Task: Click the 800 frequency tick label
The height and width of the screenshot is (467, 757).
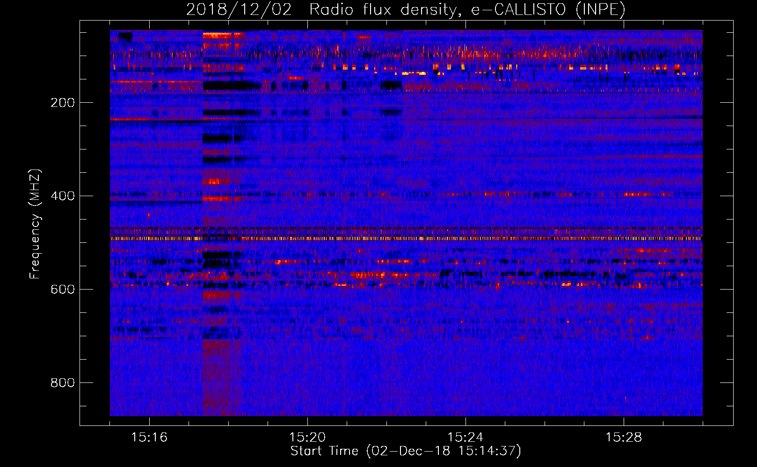Action: pyautogui.click(x=63, y=383)
